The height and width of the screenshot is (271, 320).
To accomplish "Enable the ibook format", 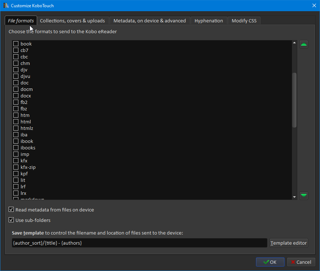I will [x=16, y=141].
